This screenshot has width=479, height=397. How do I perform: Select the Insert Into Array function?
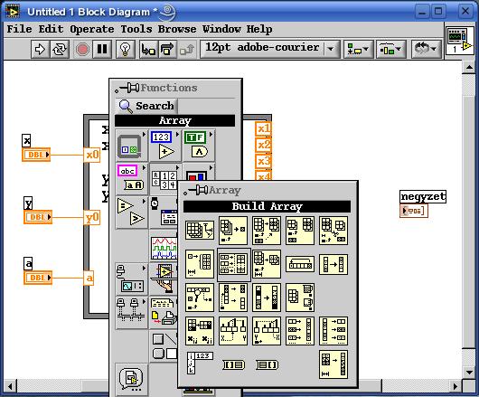tap(300, 231)
